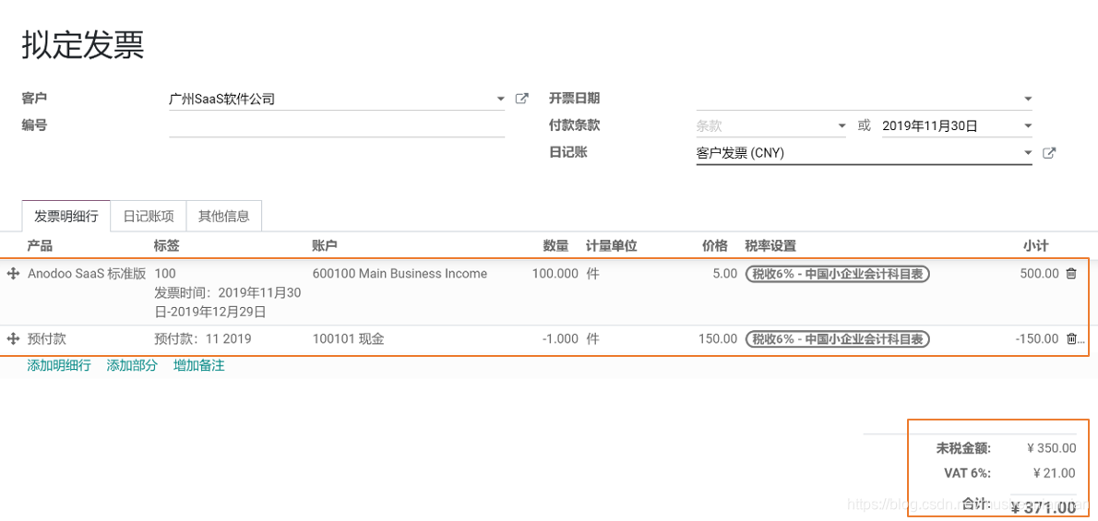
Task: Sort by the 产品 column header
Action: (40, 246)
